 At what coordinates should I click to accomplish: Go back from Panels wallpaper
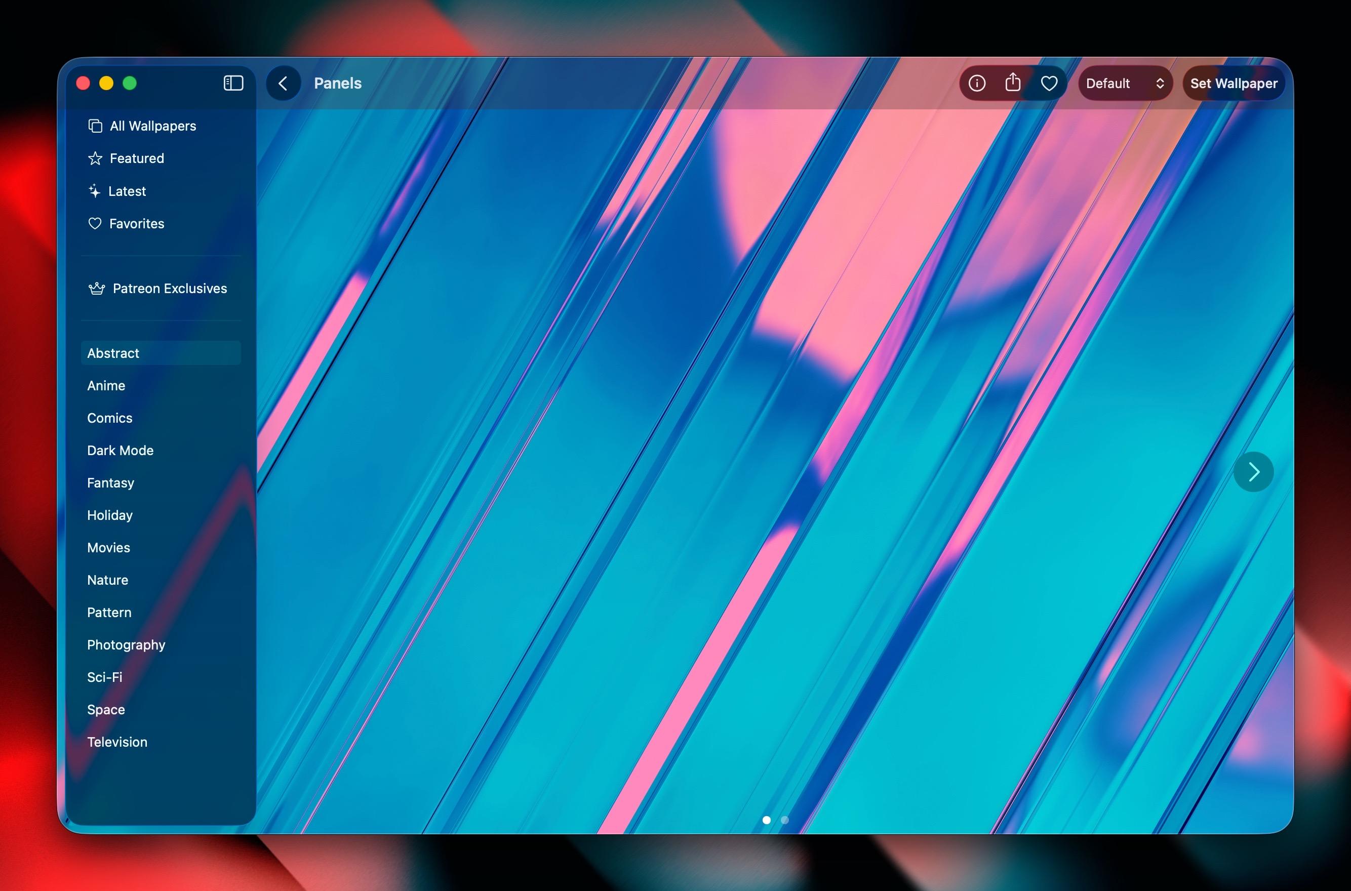(x=283, y=84)
